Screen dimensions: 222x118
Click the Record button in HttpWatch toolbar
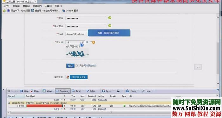(13, 91)
